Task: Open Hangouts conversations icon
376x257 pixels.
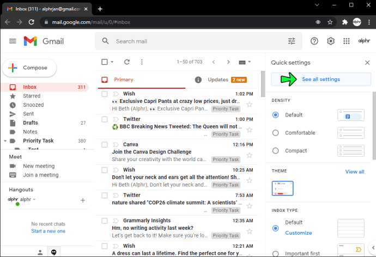Action: (x=54, y=252)
